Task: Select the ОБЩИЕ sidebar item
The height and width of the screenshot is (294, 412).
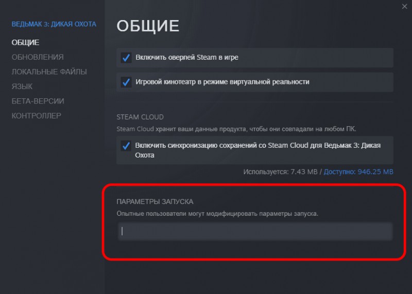Action: 25,43
